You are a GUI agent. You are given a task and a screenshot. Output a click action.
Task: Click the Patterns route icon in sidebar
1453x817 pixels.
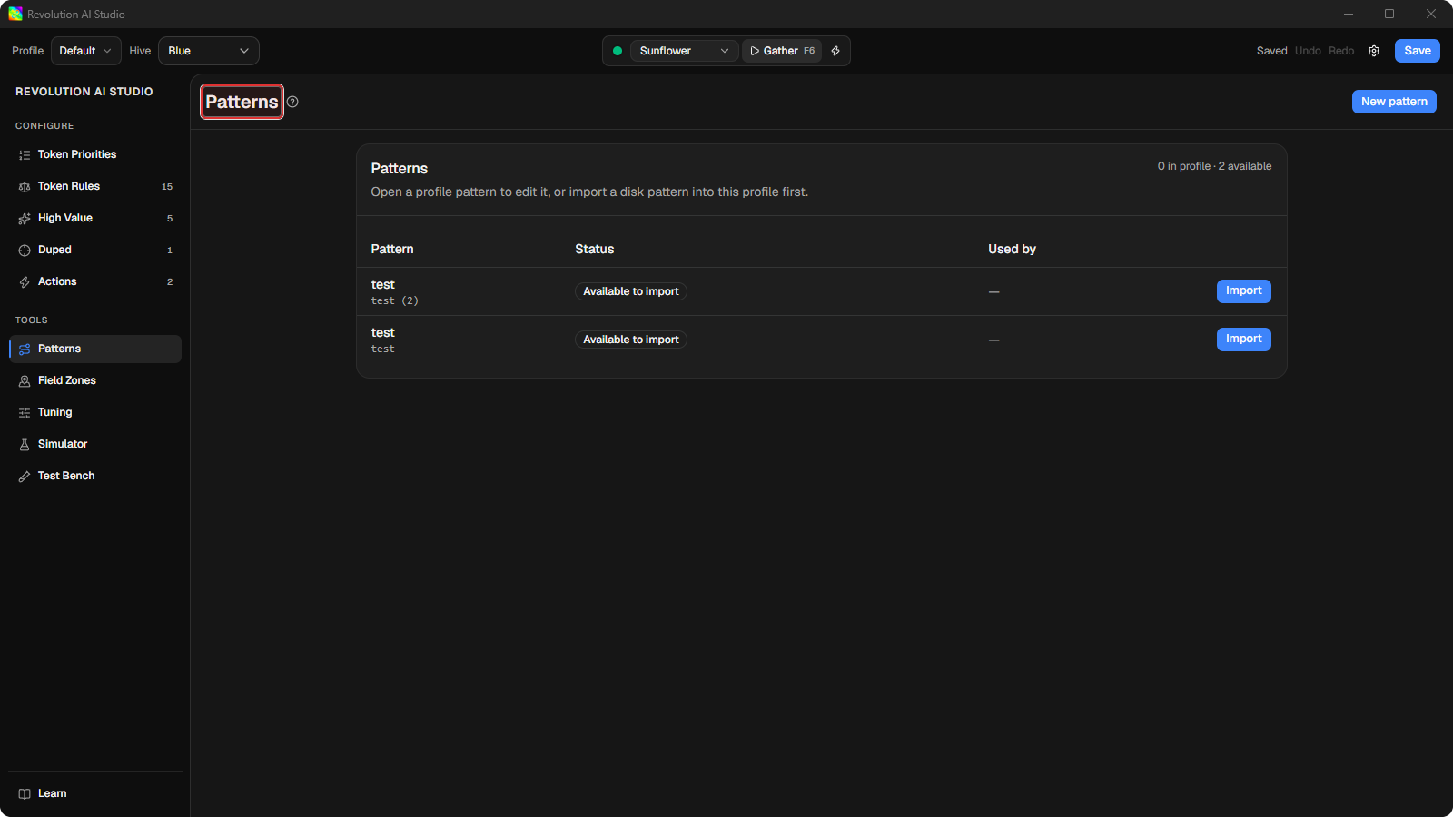(x=25, y=349)
